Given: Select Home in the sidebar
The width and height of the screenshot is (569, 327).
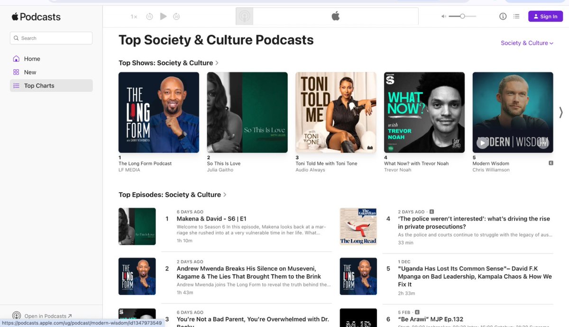Looking at the screenshot, I should click(51, 59).
